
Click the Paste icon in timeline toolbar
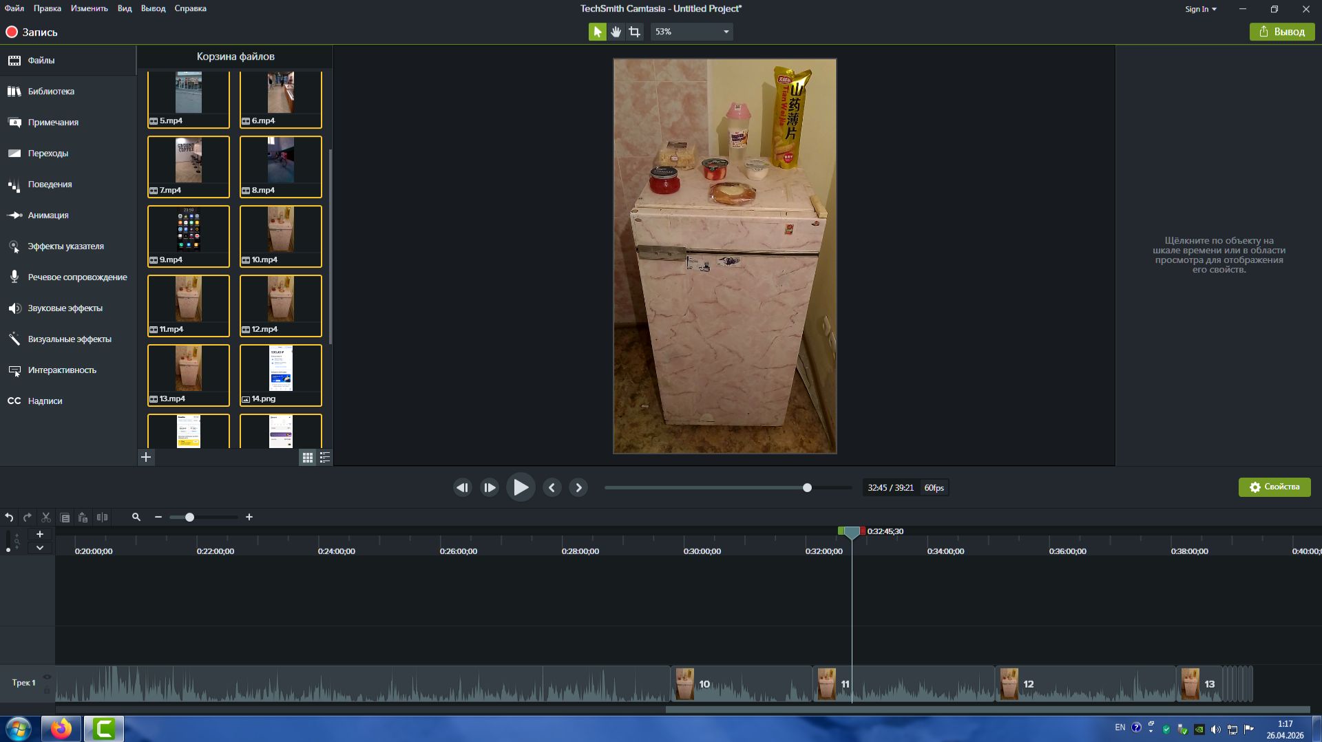click(83, 517)
